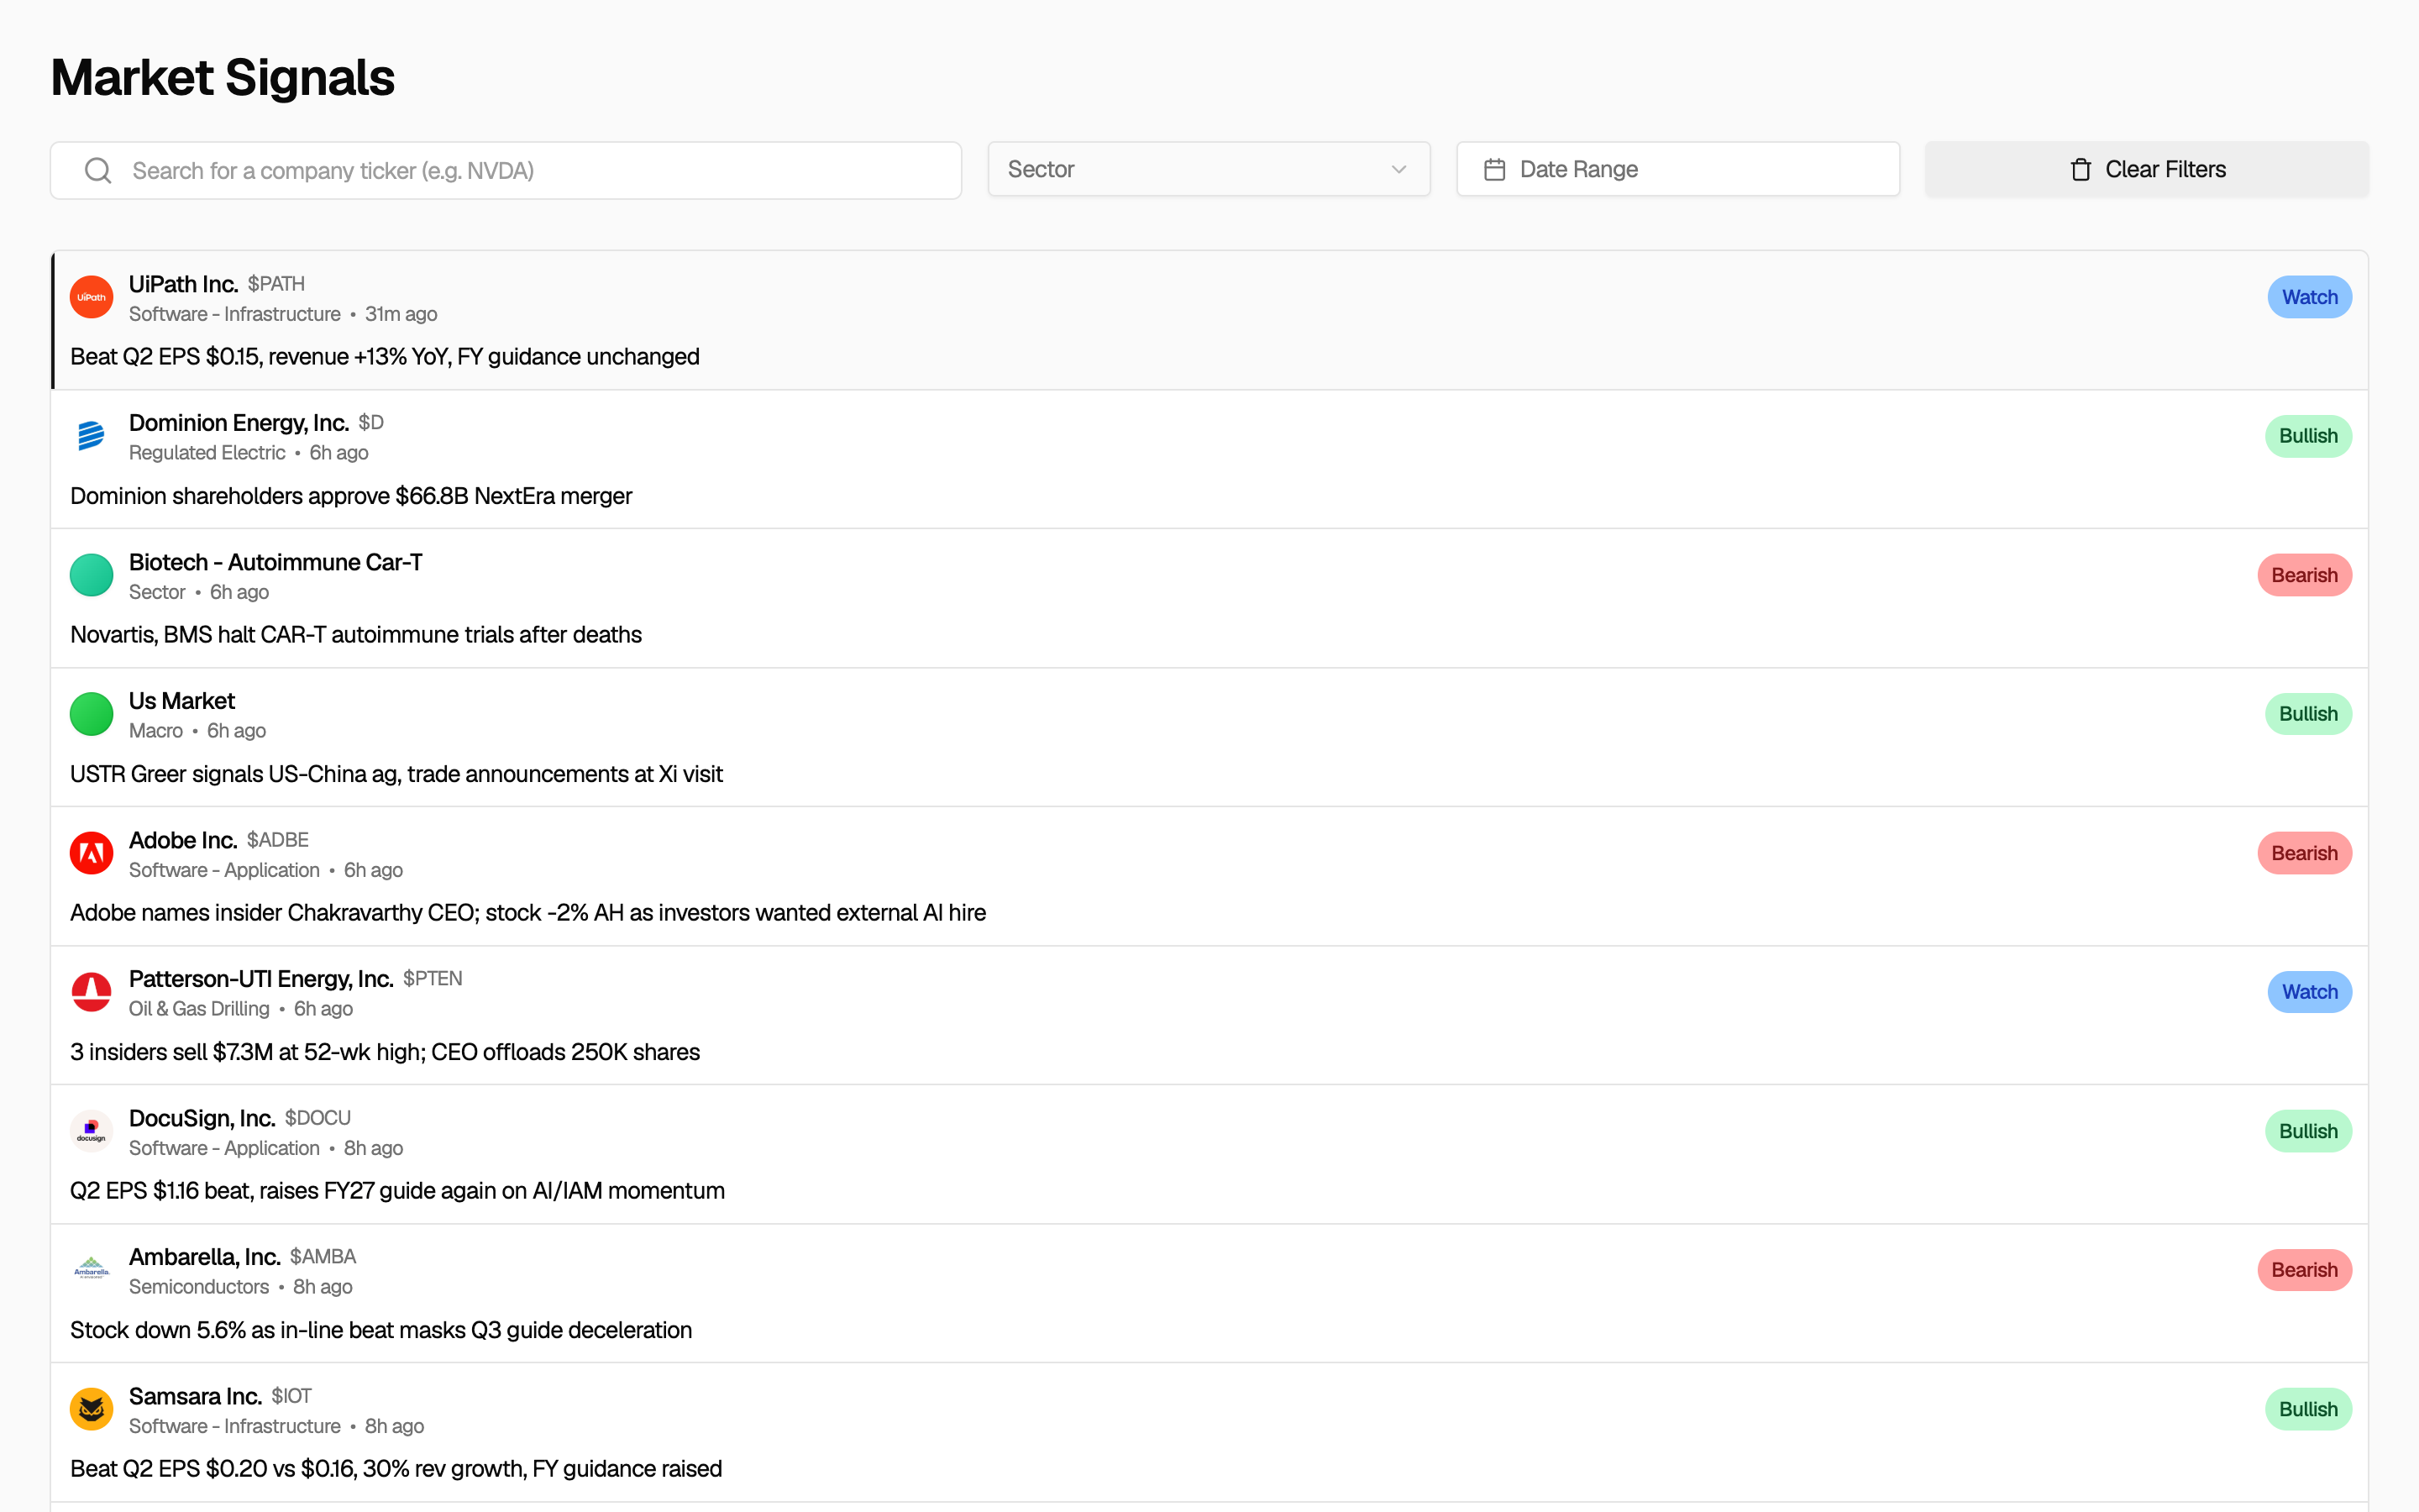Viewport: 2419px width, 1512px height.
Task: Click the Ambarella logo icon
Action: [91, 1270]
